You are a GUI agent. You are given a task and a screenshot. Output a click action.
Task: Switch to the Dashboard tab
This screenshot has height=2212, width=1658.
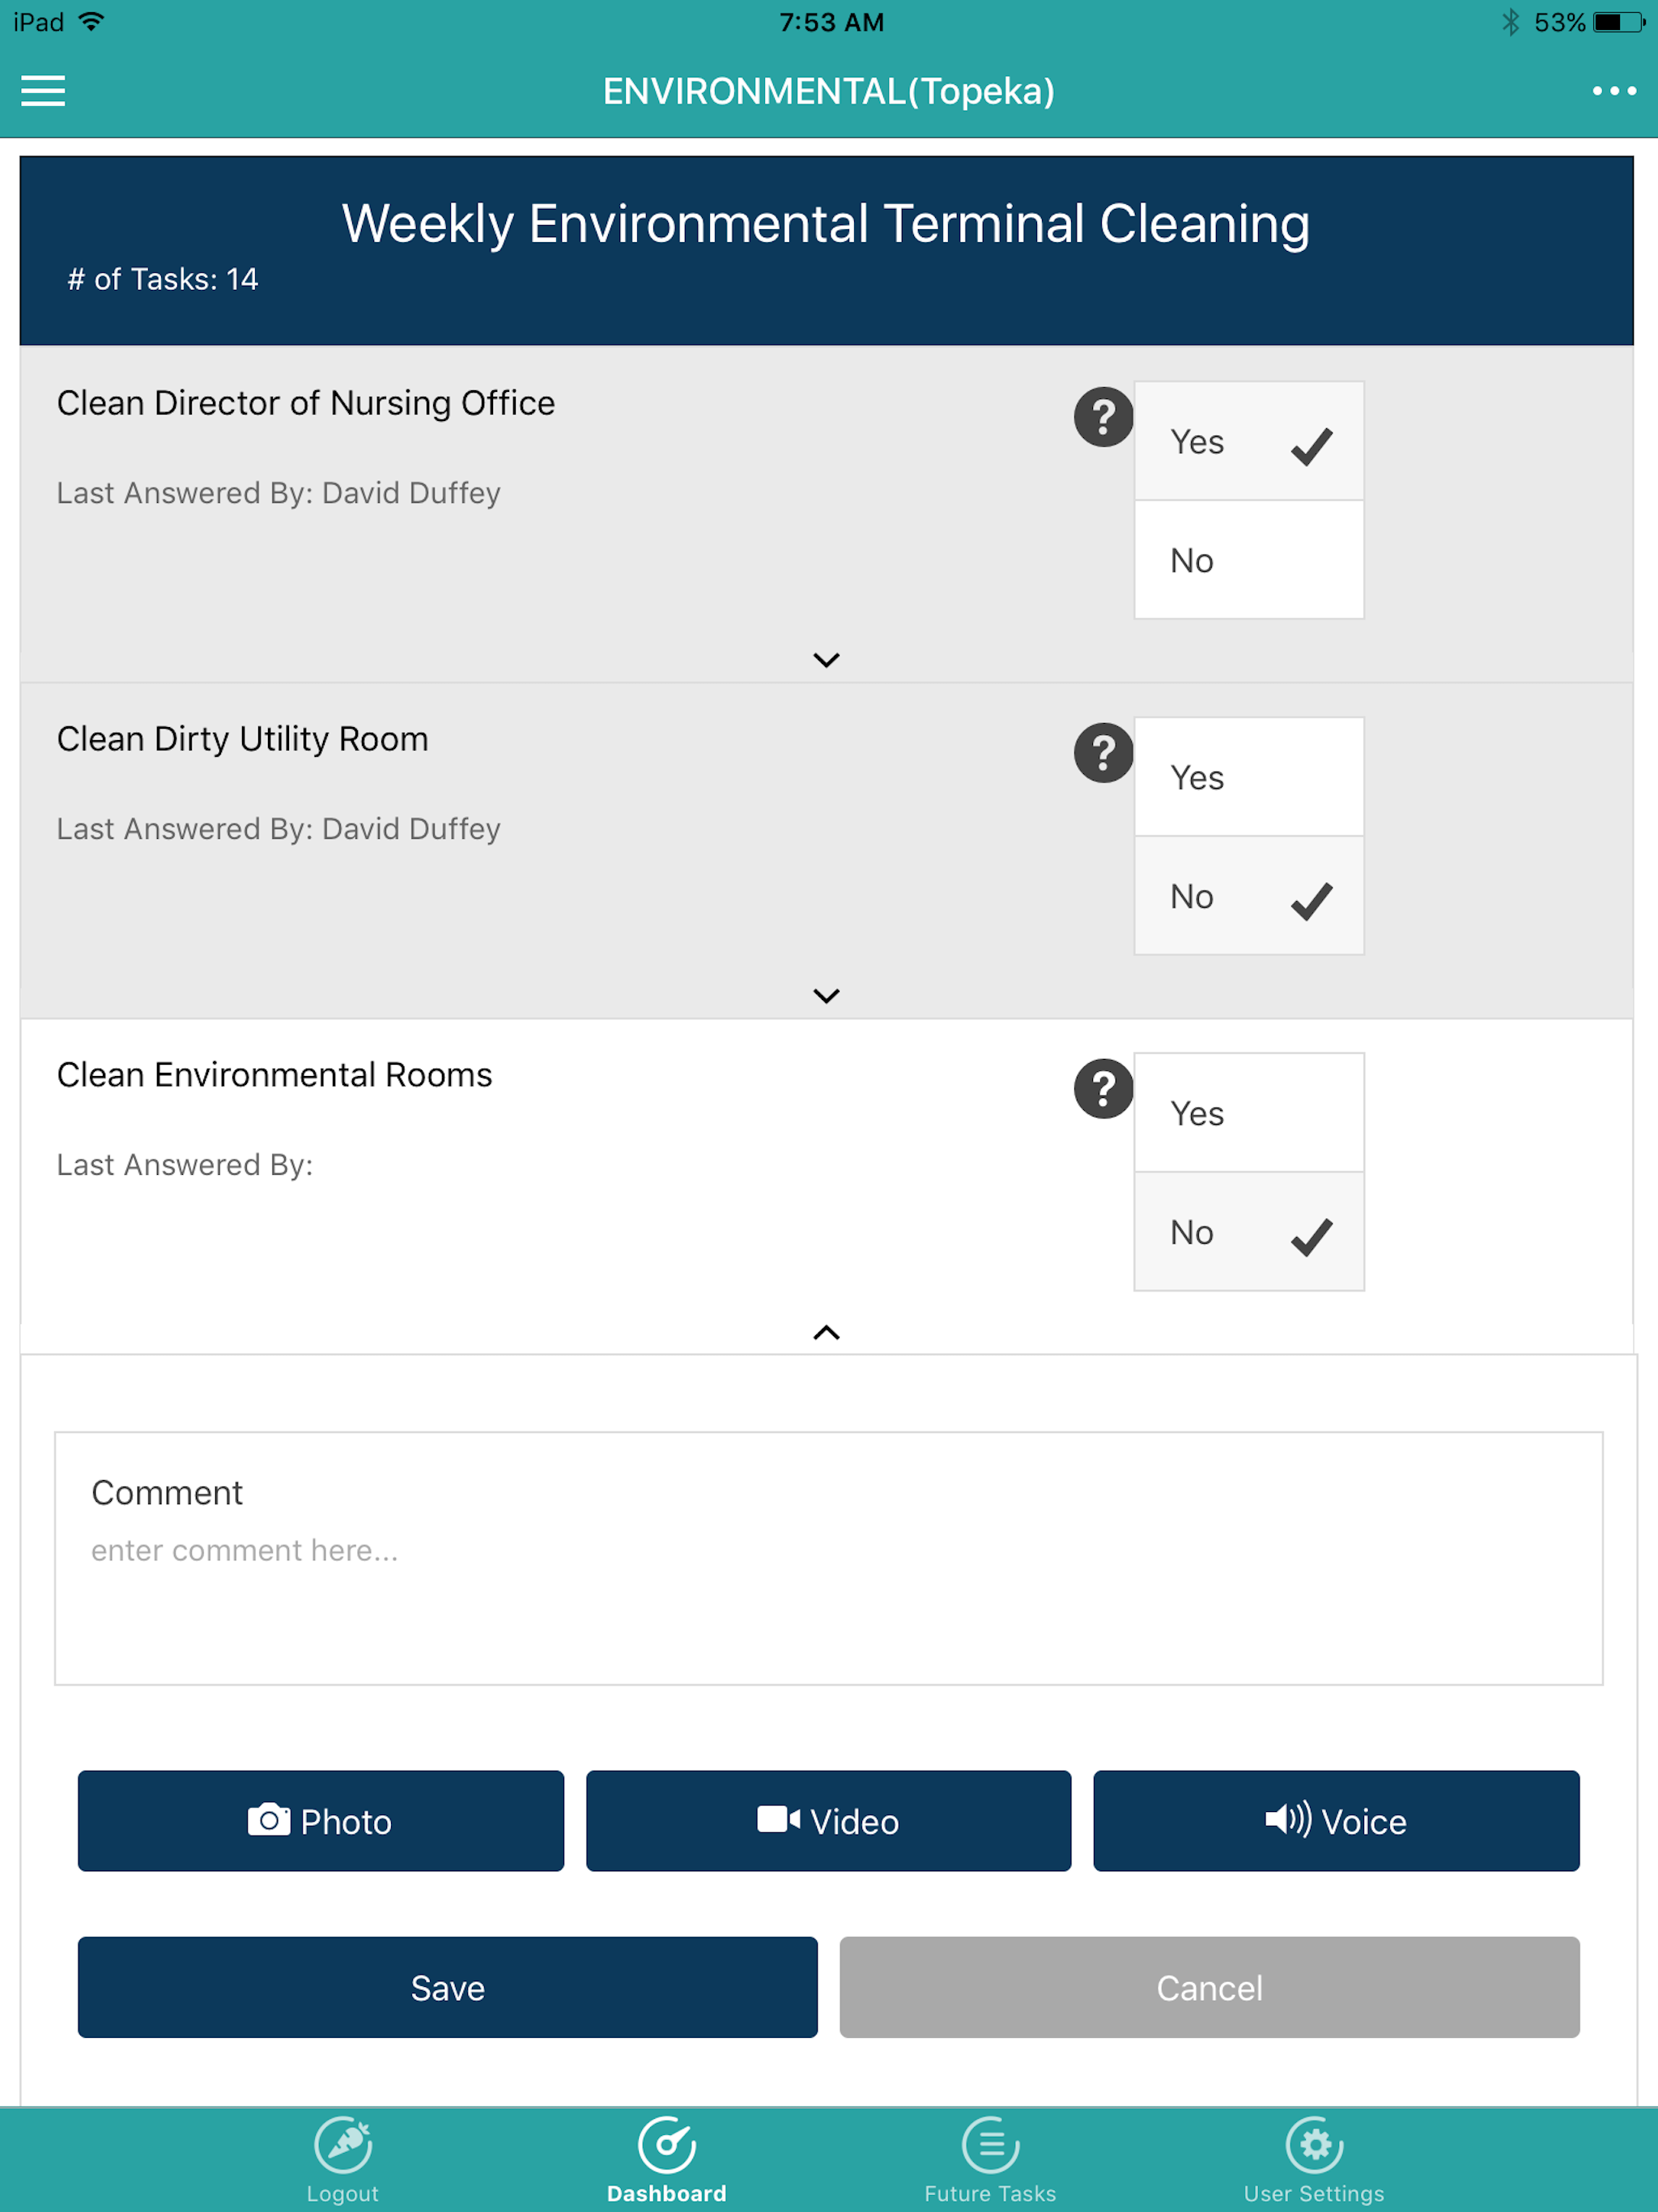click(x=667, y=2161)
